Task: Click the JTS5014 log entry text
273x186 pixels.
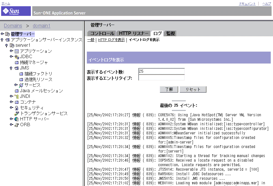Action: pos(208,170)
